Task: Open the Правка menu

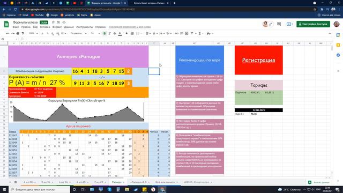Action: 26,27
